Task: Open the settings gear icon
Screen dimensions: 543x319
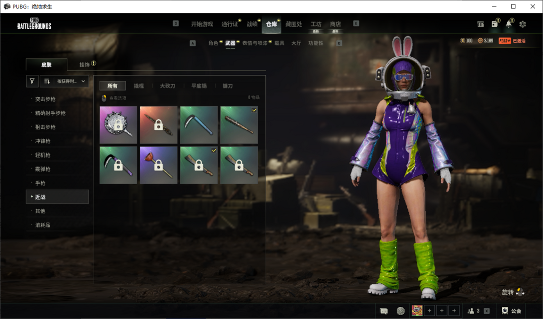Action: (522, 24)
